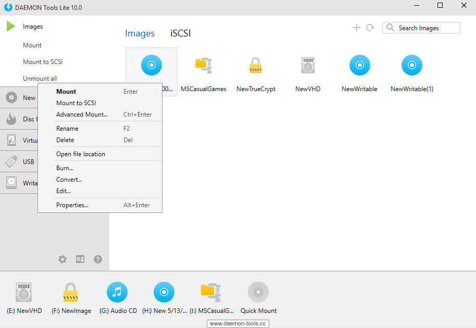Viewport: 476px width, 328px height.
Task: Add a new image with the plus icon
Action: [357, 28]
